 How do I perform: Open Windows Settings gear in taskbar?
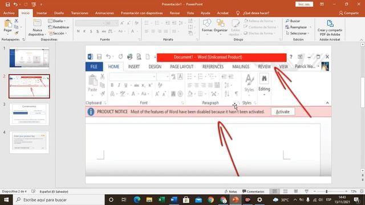[x=259, y=200]
